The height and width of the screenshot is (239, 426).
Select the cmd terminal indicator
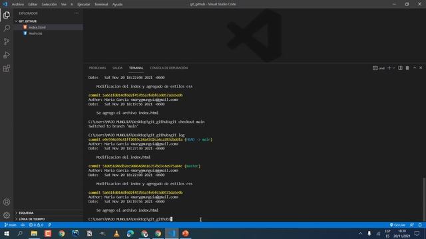tap(379, 68)
